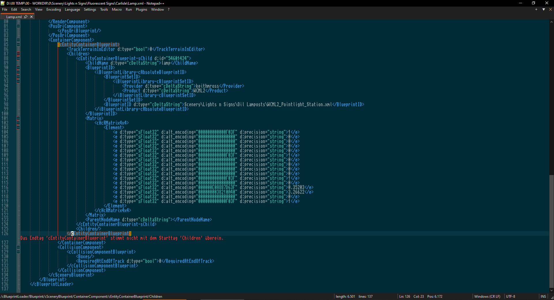Click the 'keithmross' Provider value

(x=207, y=86)
